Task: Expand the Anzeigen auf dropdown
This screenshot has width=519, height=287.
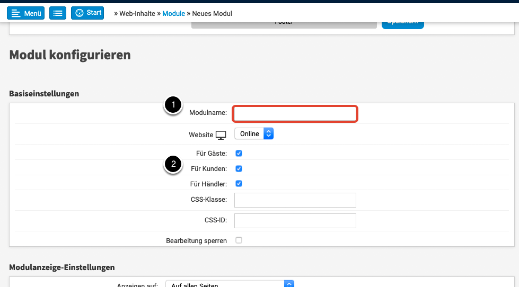Action: pos(230,284)
